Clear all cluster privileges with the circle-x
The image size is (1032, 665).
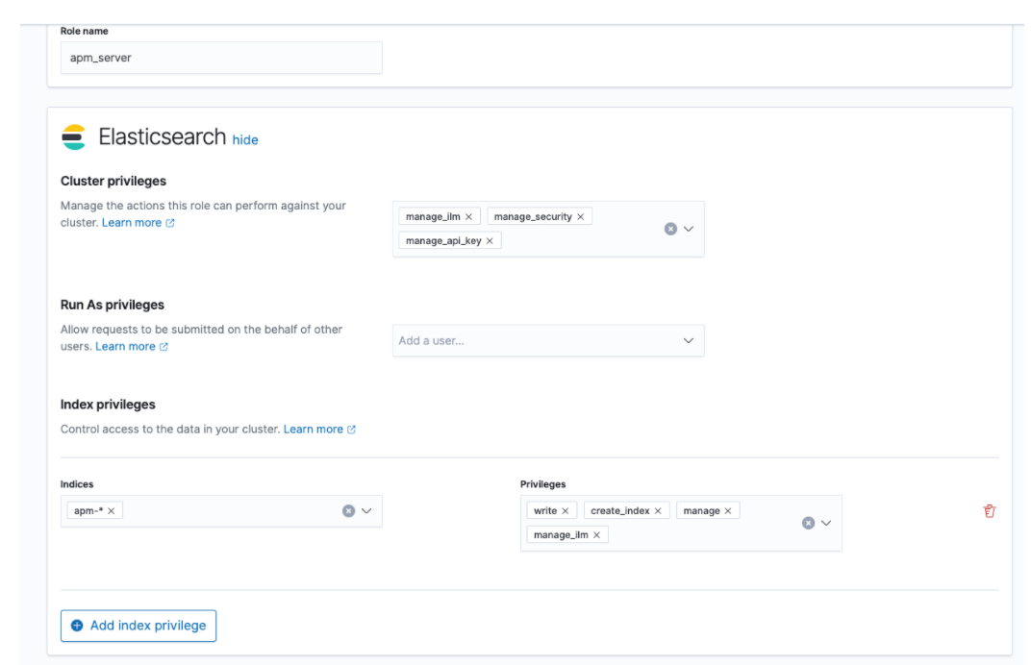(x=671, y=229)
